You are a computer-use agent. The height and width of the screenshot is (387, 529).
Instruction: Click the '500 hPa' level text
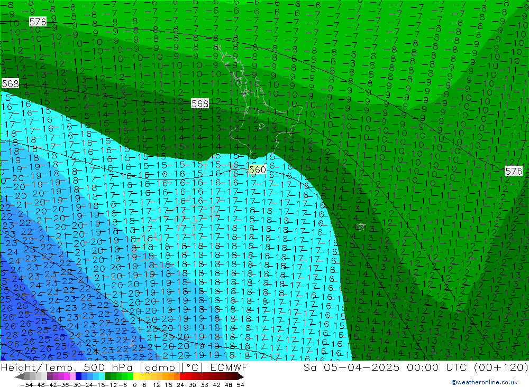(108, 367)
